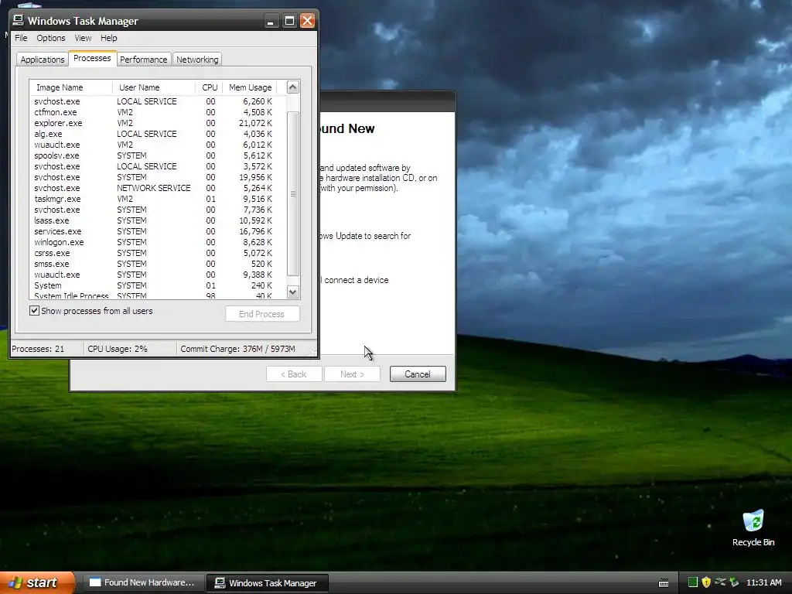Switch to the Networking tab
The height and width of the screenshot is (594, 792).
click(x=197, y=60)
